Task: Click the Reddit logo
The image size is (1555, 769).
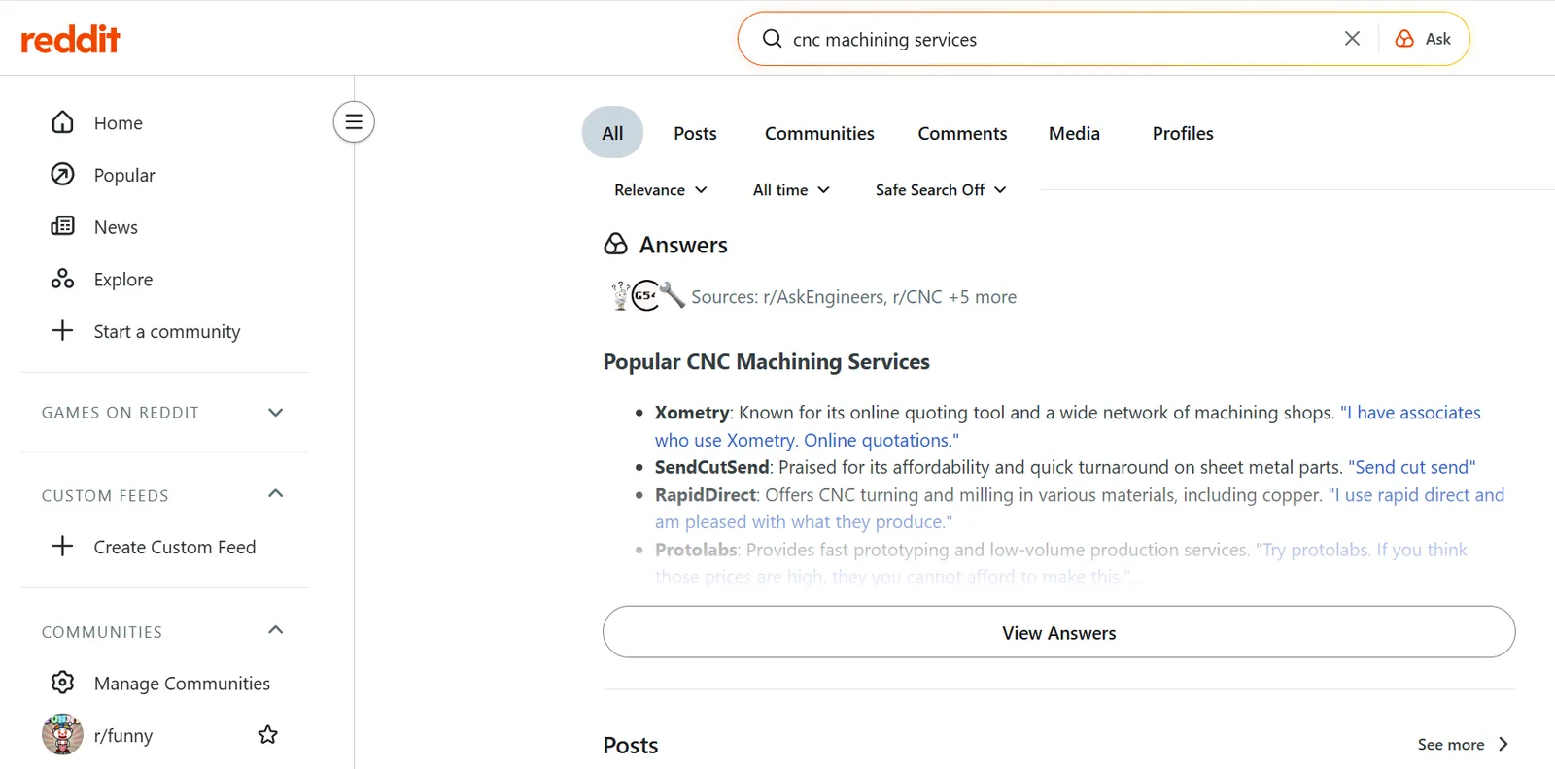Action: pyautogui.click(x=70, y=39)
